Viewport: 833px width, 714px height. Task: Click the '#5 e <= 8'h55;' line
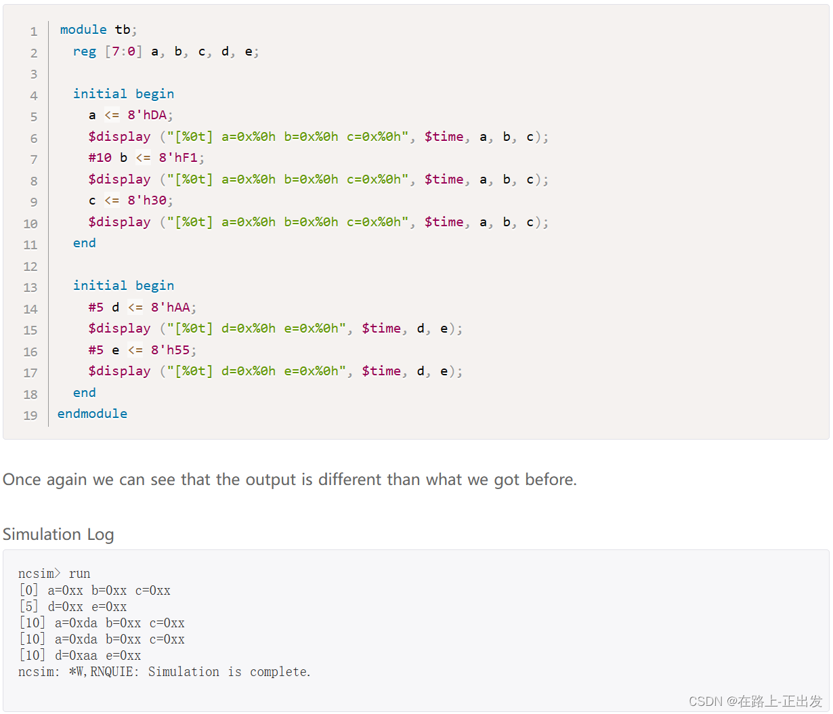[142, 350]
